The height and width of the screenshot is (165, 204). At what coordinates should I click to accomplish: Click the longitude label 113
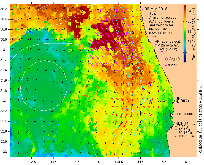click(x=53, y=162)
